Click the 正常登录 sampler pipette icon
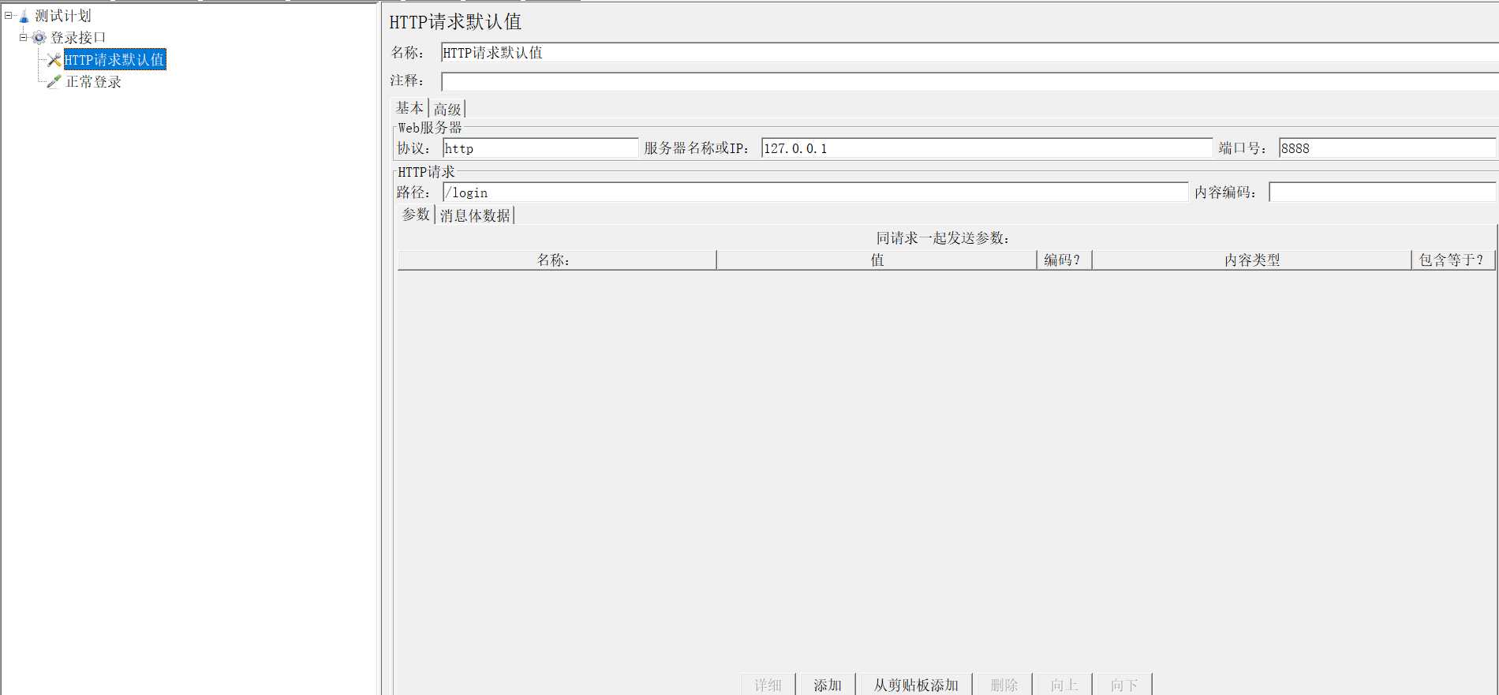This screenshot has height=695, width=1499. (54, 81)
